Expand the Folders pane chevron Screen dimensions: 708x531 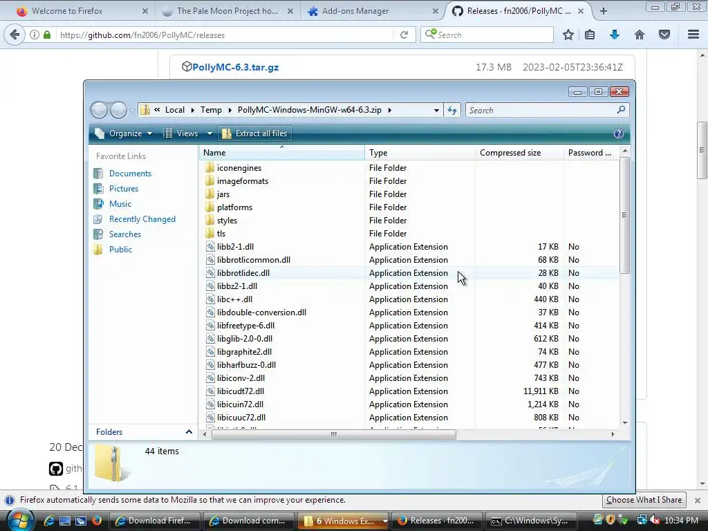point(189,432)
